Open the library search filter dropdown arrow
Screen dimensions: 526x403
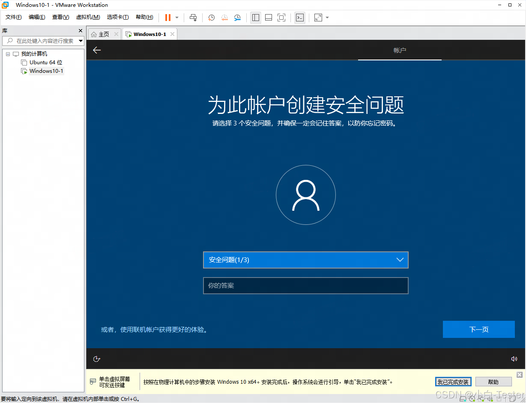point(81,41)
